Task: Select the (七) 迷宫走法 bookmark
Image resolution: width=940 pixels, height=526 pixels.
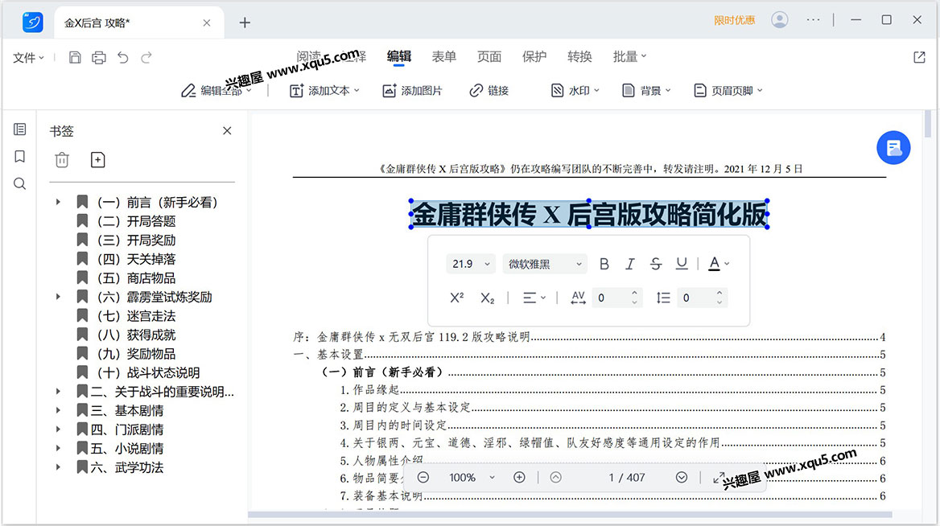Action: click(126, 316)
